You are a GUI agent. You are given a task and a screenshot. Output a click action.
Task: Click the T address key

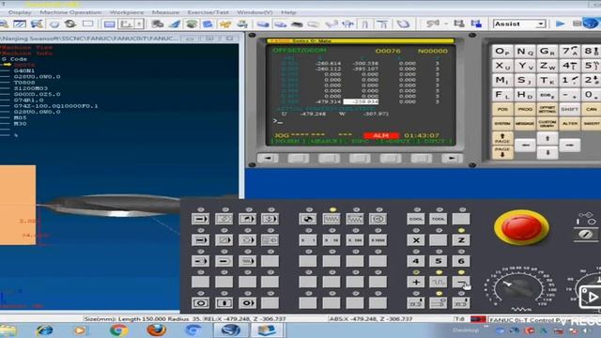pos(547,81)
